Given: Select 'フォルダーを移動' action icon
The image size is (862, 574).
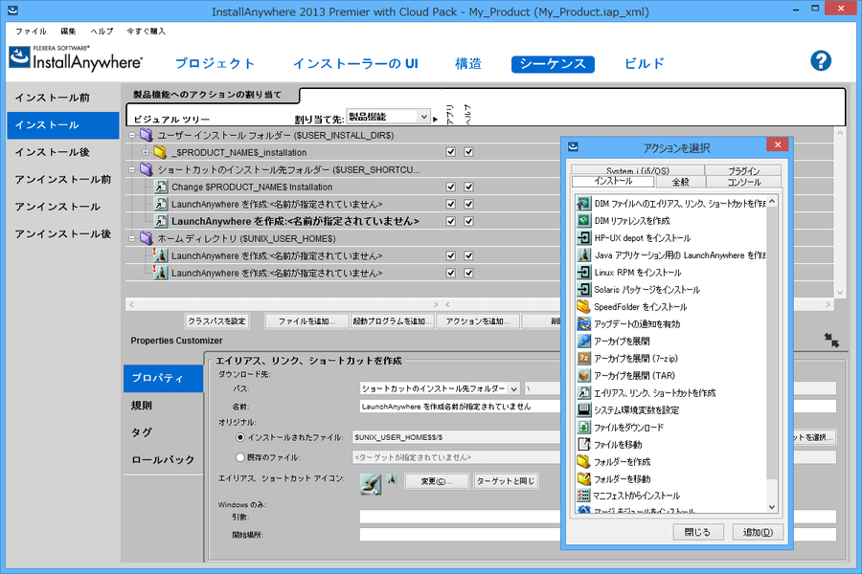Looking at the screenshot, I should (x=583, y=479).
